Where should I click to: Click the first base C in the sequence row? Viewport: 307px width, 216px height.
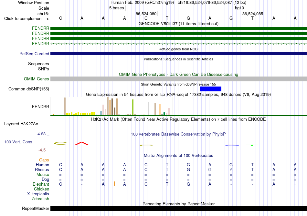point(60,18)
